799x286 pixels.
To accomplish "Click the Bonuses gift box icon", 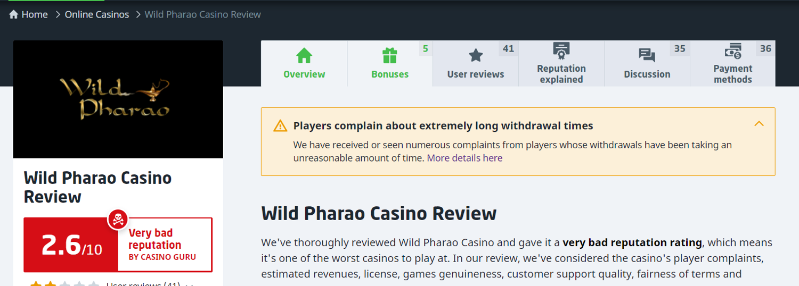I will point(390,55).
